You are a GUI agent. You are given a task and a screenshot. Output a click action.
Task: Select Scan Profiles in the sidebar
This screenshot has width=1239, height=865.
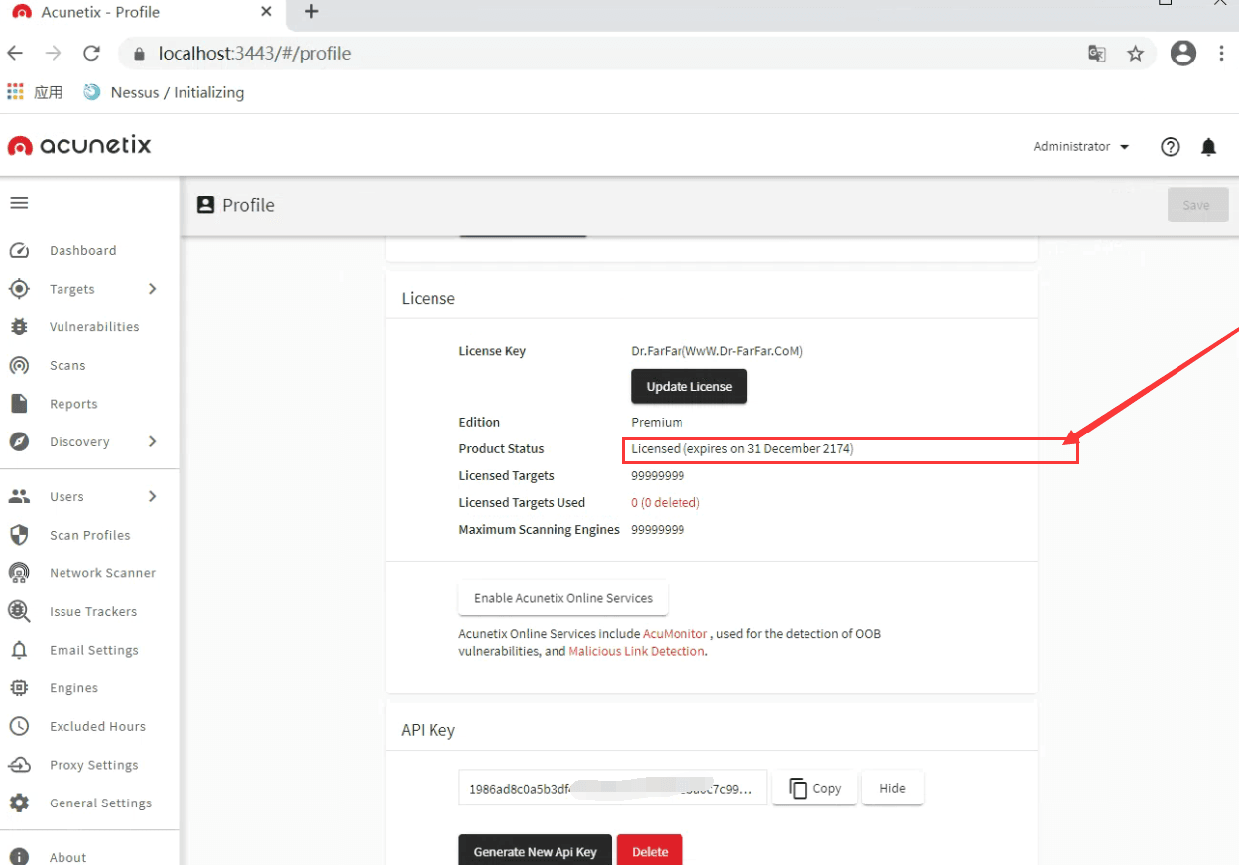click(89, 536)
